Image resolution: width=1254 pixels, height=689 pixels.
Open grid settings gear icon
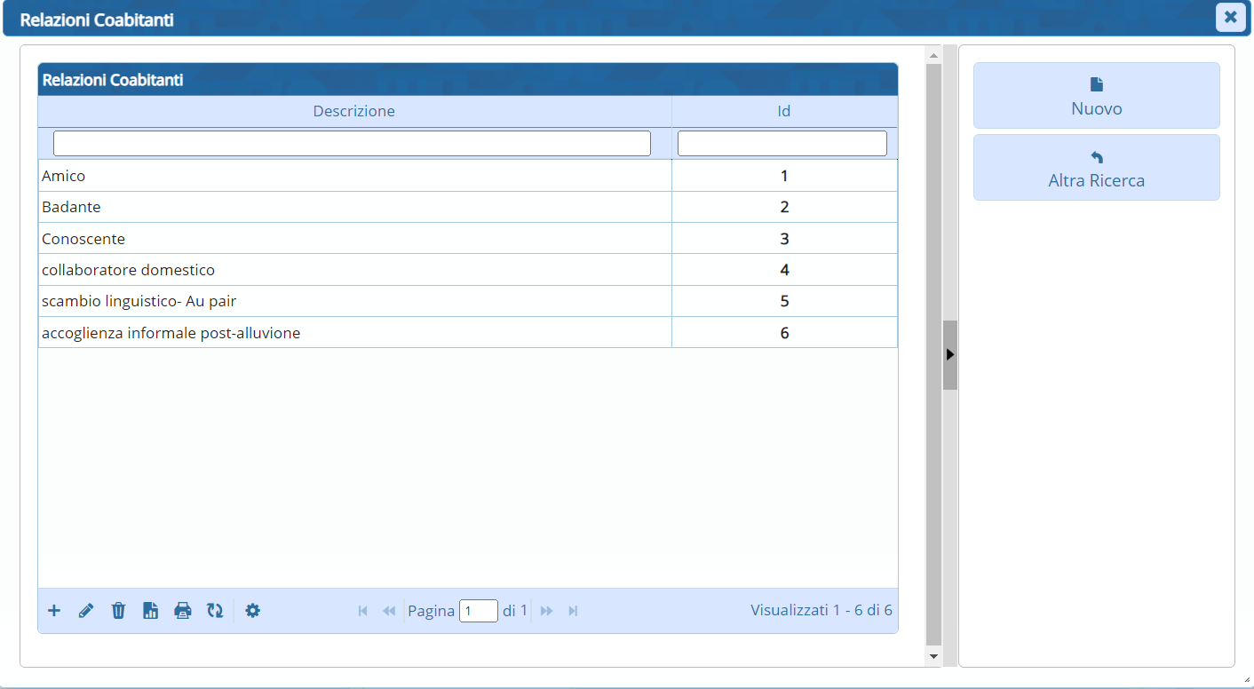pos(253,611)
